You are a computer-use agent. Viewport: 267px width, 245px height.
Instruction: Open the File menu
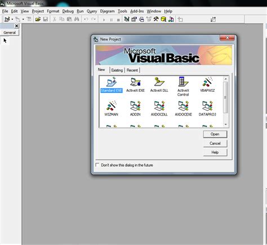point(5,11)
